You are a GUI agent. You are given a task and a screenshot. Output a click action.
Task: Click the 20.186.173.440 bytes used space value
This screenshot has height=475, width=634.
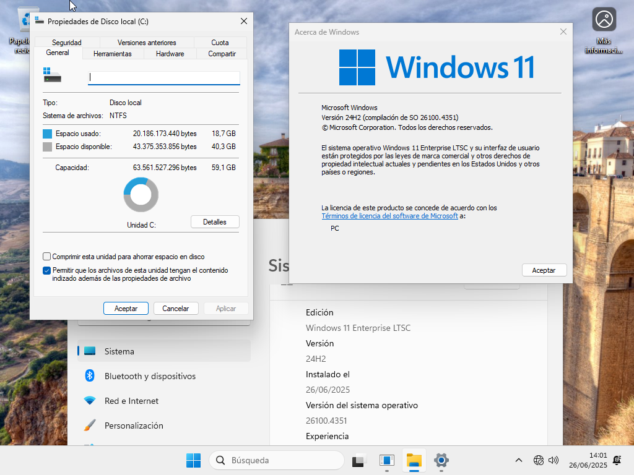click(165, 134)
